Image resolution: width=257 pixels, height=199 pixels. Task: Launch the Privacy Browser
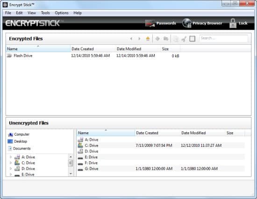pyautogui.click(x=202, y=23)
